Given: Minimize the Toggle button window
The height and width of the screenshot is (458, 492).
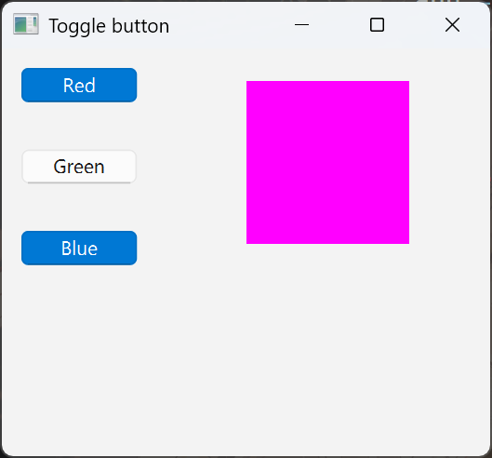Looking at the screenshot, I should [302, 24].
